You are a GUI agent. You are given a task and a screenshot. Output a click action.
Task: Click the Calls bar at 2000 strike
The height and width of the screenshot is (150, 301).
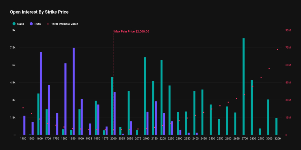(x=112, y=106)
